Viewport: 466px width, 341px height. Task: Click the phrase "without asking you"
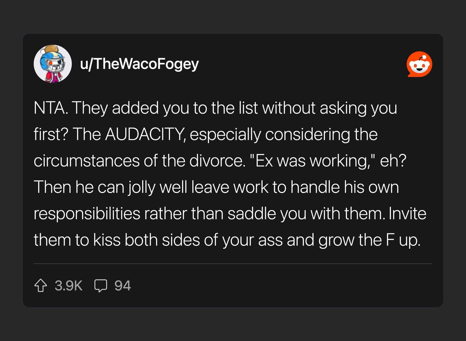point(329,108)
